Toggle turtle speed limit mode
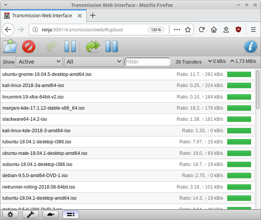This screenshot has width=261, height=220. pyautogui.click(x=51, y=215)
